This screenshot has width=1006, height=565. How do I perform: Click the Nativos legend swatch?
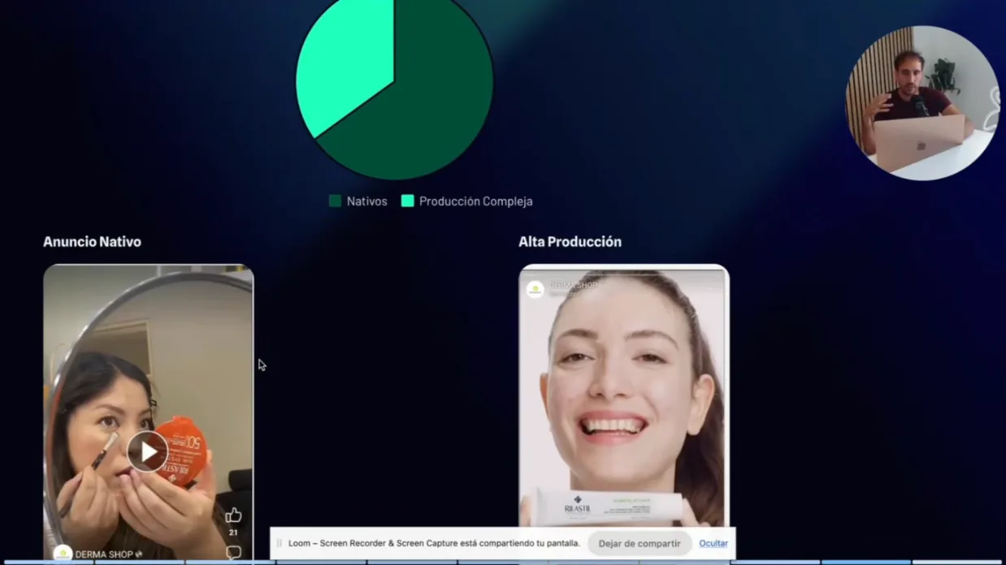335,201
